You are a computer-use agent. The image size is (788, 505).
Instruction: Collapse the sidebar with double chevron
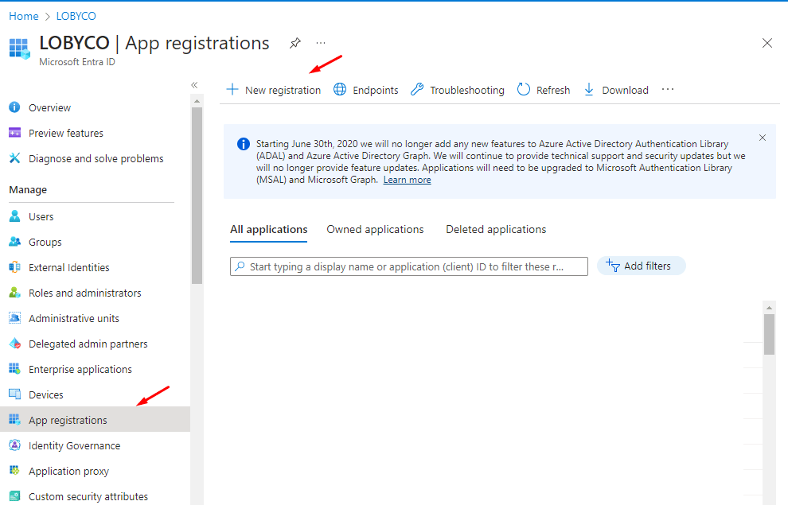[x=194, y=85]
